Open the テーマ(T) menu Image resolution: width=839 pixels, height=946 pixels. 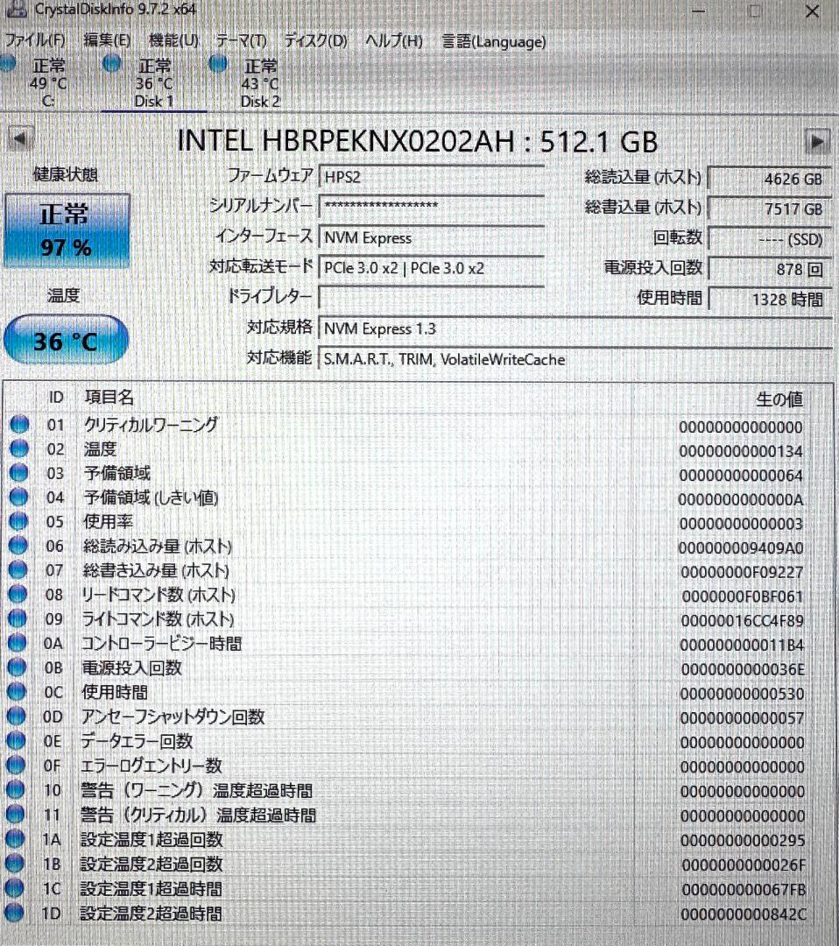pos(241,41)
